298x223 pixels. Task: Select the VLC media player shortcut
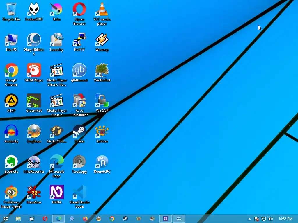(102, 14)
